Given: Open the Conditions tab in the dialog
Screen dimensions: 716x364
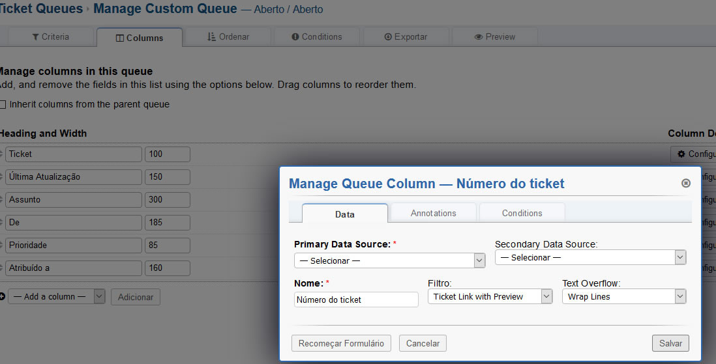Looking at the screenshot, I should 522,213.
